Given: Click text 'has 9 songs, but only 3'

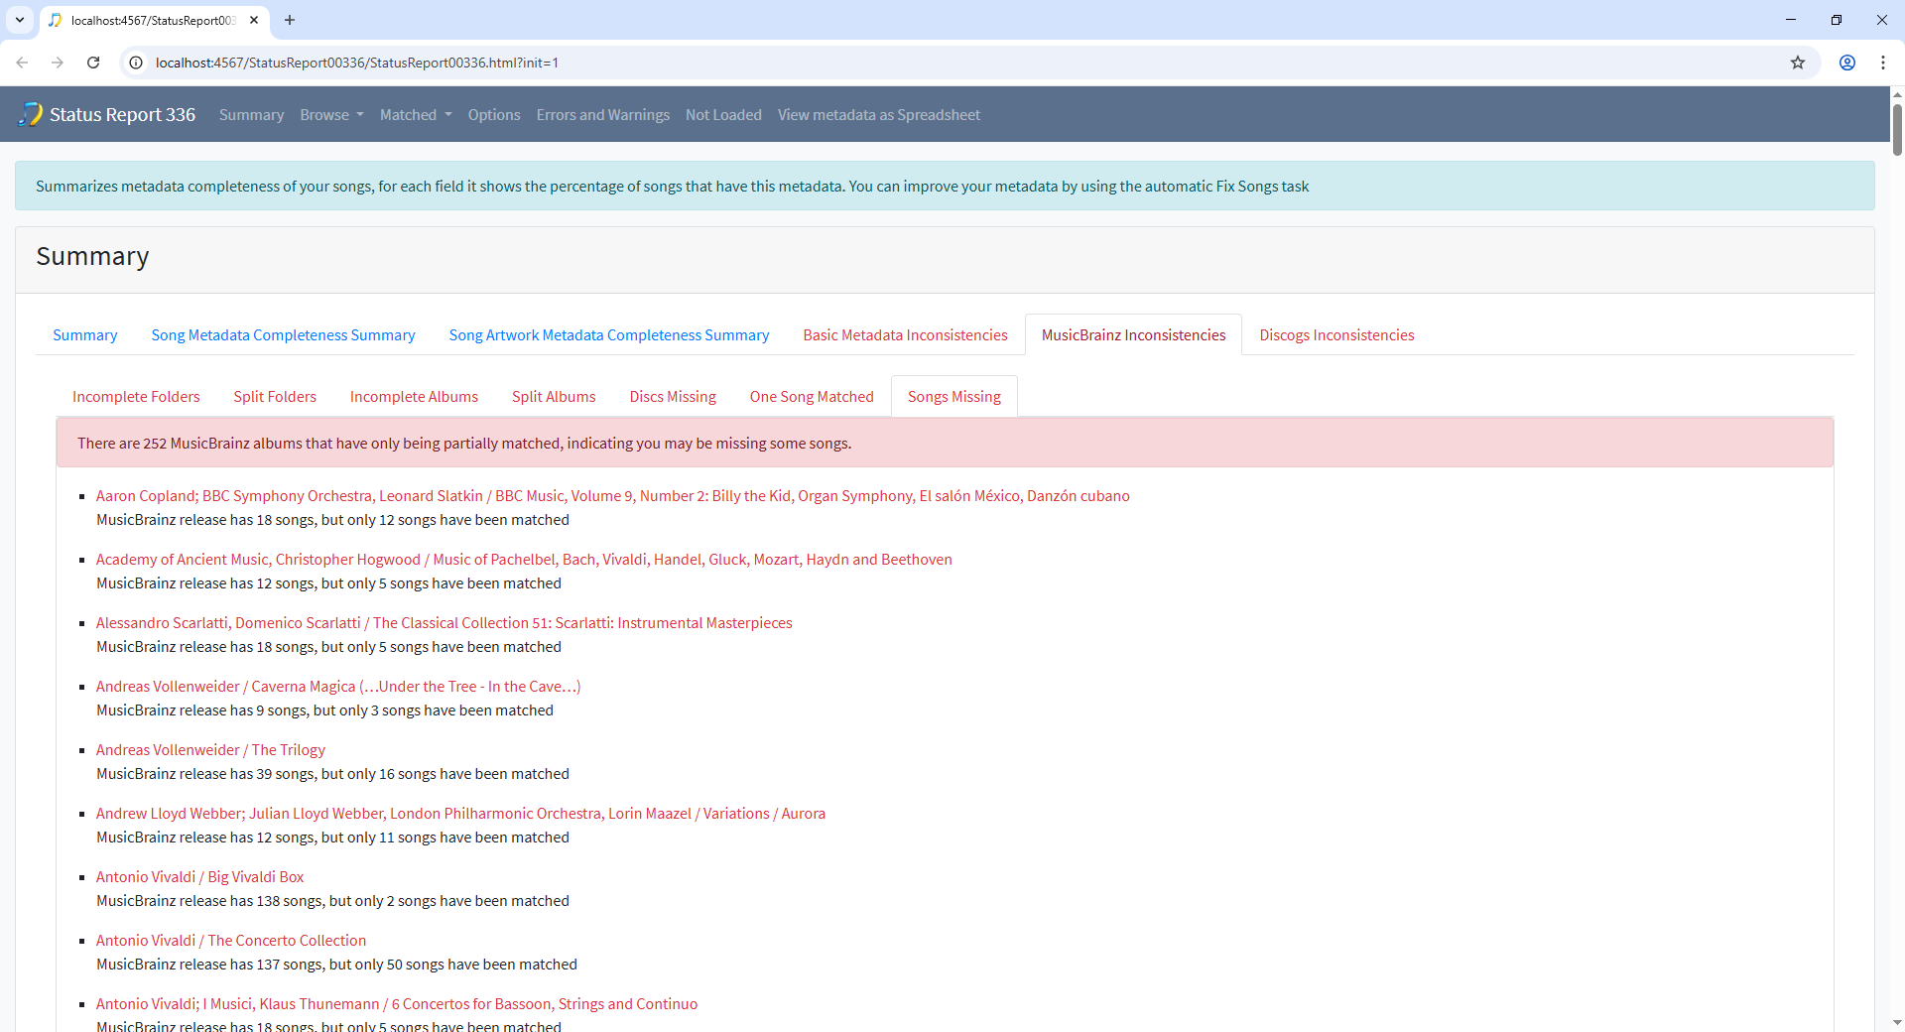Looking at the screenshot, I should [x=304, y=710].
